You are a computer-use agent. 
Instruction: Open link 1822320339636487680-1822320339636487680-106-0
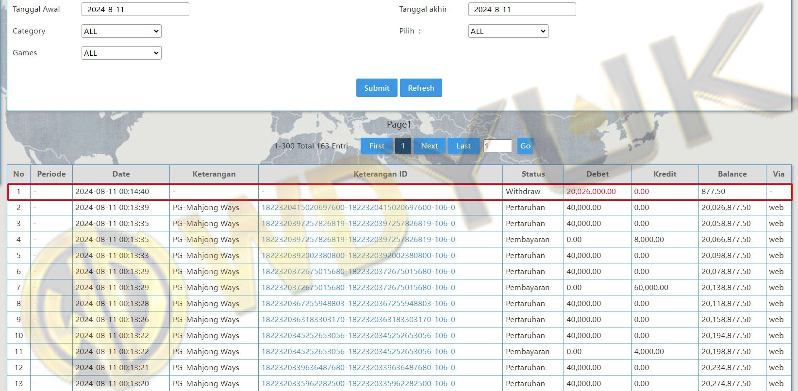[358, 367]
